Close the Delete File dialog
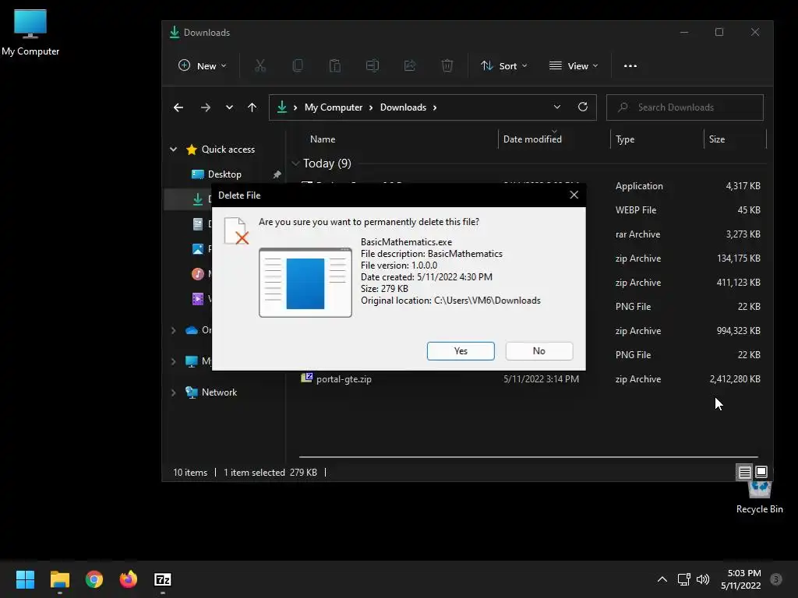The height and width of the screenshot is (598, 798). pos(574,195)
